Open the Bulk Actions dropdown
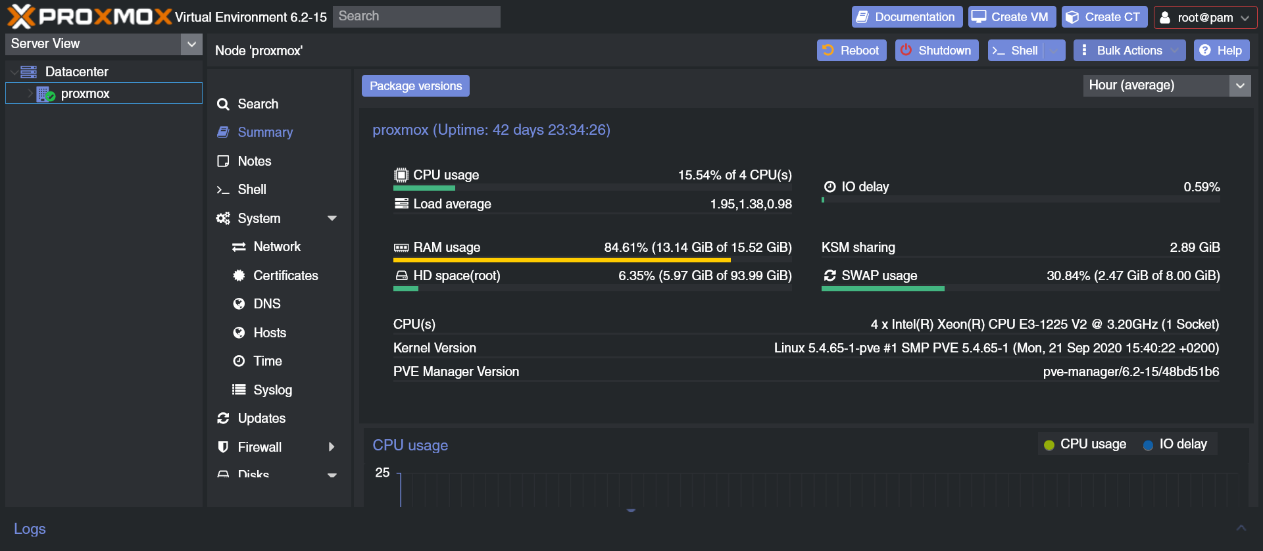This screenshot has height=551, width=1263. [x=1129, y=51]
